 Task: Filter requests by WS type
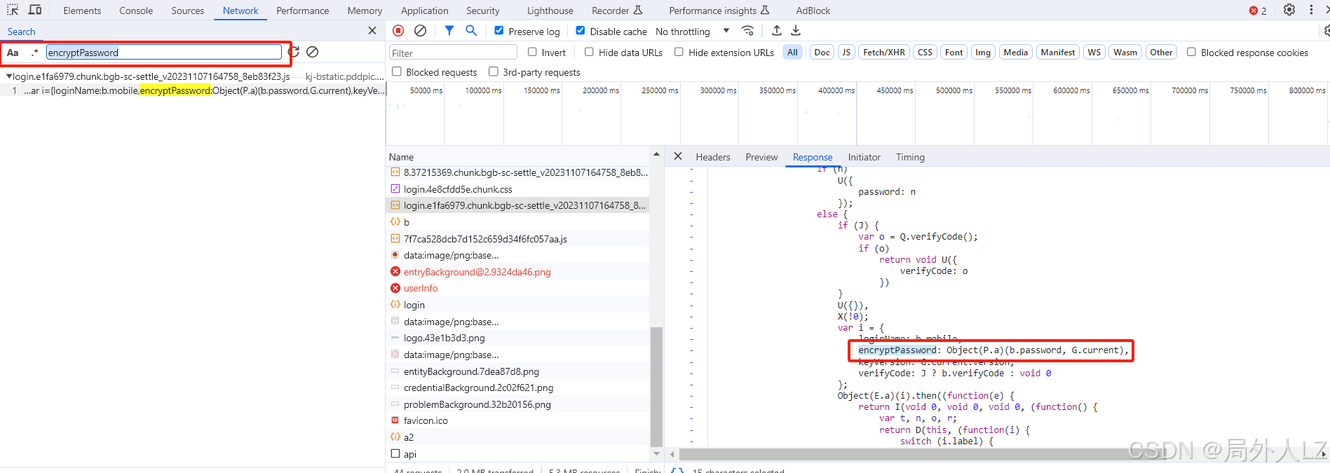(x=1094, y=53)
